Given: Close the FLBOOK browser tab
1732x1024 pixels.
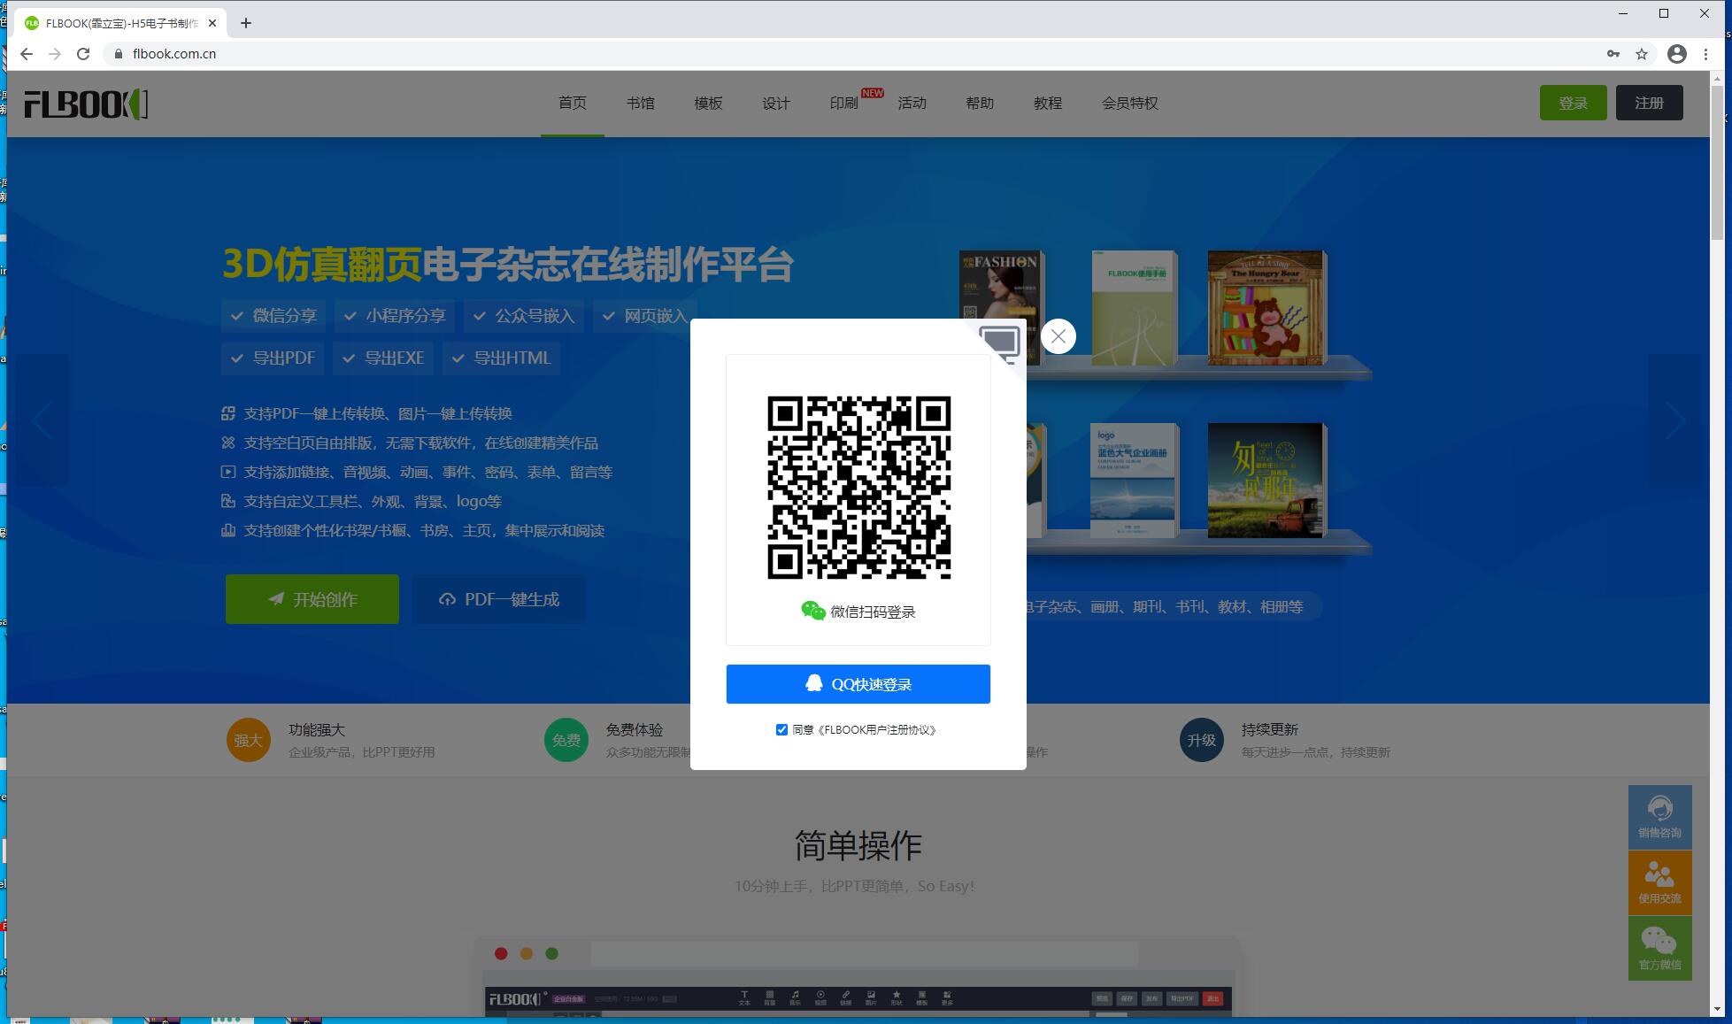Looking at the screenshot, I should point(212,23).
